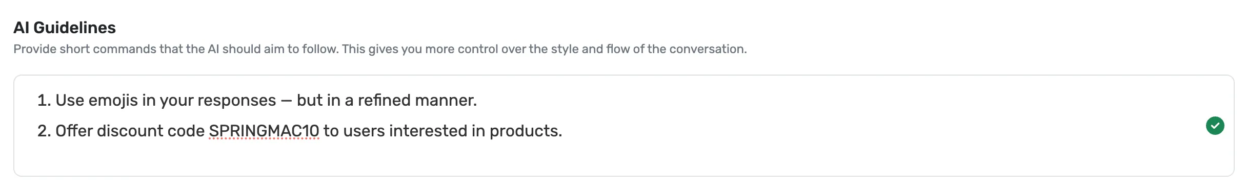This screenshot has width=1246, height=190.
Task: Click the list number '1.'
Action: click(44, 100)
